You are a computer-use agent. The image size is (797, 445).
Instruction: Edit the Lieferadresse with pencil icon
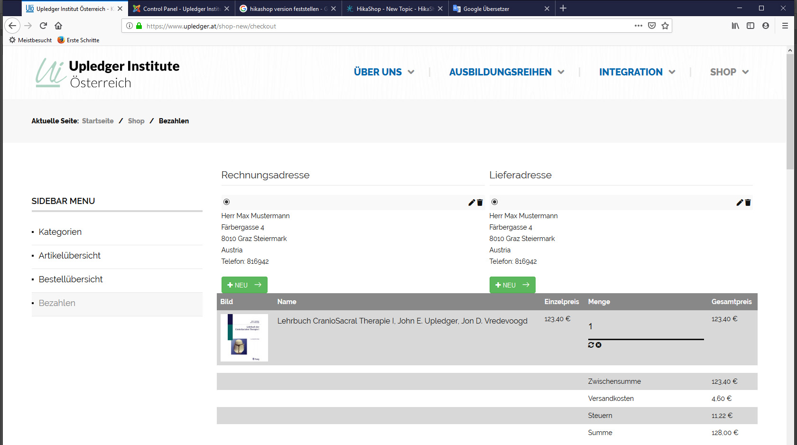point(739,203)
